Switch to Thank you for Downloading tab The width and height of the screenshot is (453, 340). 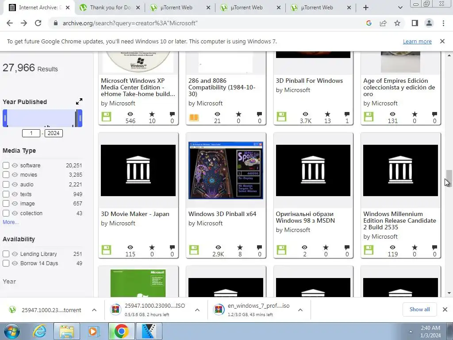[110, 8]
